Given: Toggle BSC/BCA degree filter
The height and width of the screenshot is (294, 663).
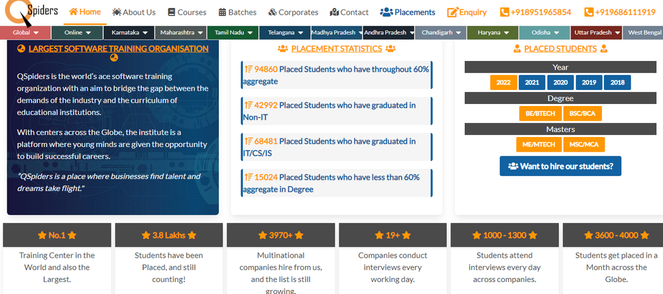Looking at the screenshot, I should [x=582, y=113].
